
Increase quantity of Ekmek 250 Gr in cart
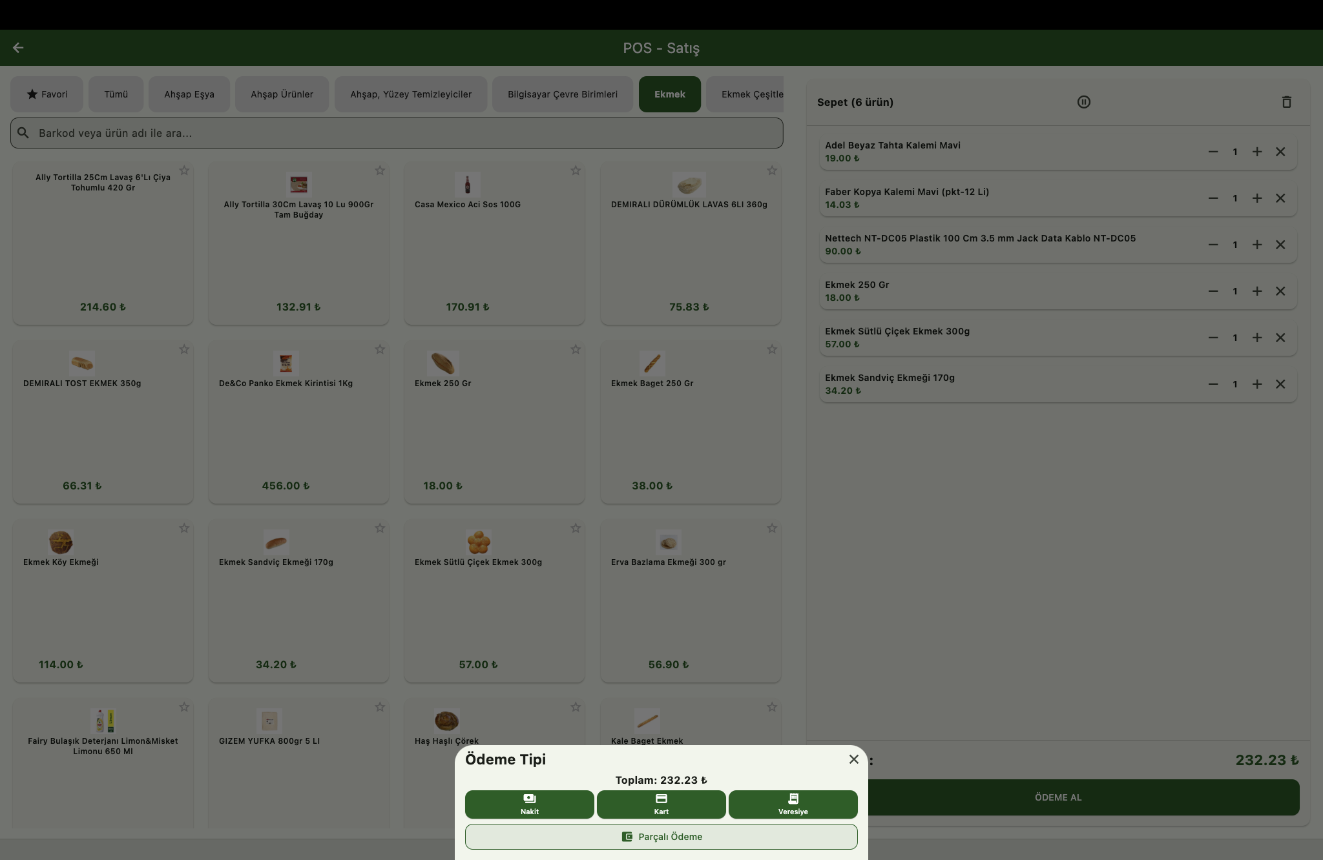[1256, 291]
